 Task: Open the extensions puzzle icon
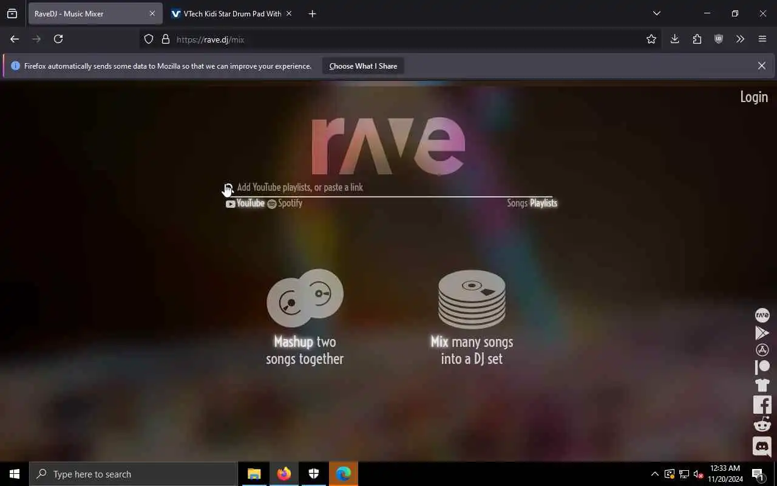coord(697,39)
